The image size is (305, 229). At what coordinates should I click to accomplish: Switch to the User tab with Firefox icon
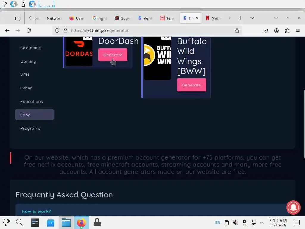tap(77, 18)
